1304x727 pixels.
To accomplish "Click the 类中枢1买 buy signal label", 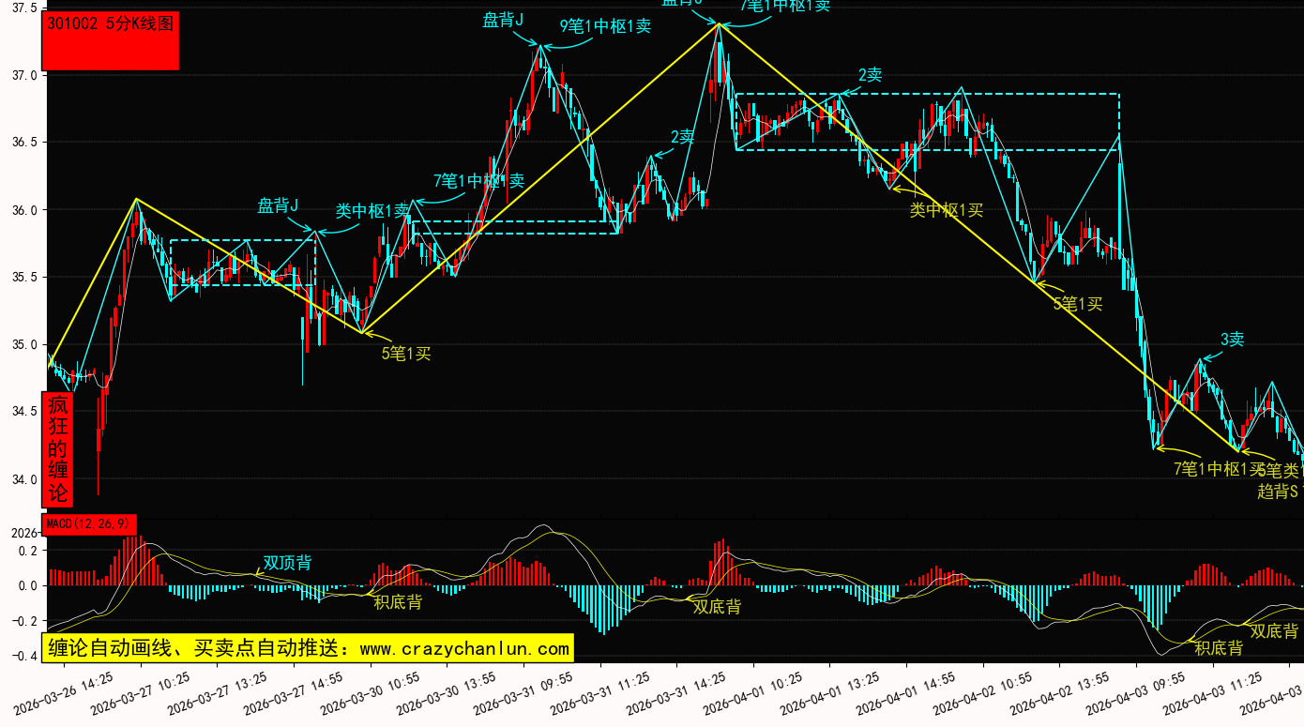I will click(x=946, y=210).
